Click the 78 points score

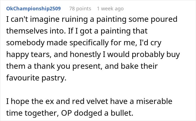tap(80, 9)
